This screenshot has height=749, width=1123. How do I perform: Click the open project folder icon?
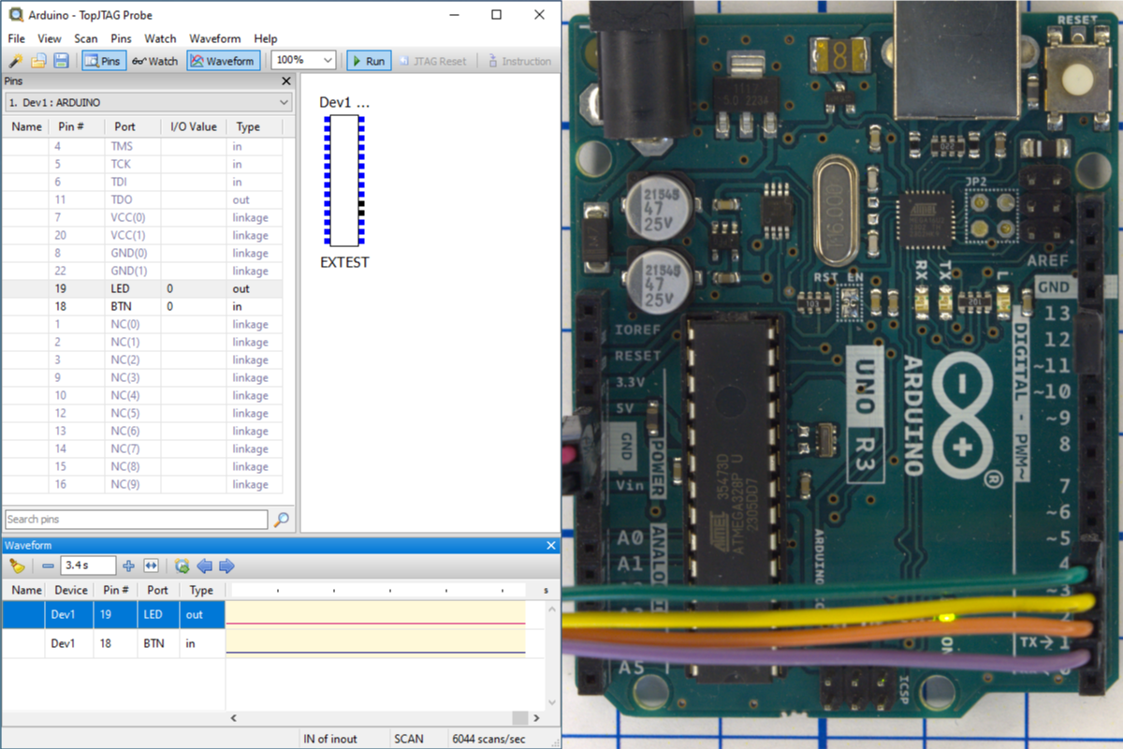click(38, 61)
